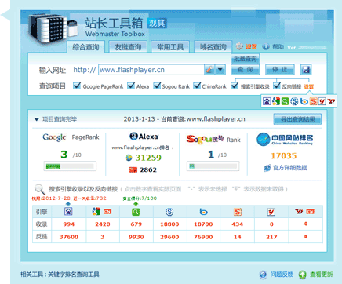Click the flag icon beside rank 2862

click(133, 170)
